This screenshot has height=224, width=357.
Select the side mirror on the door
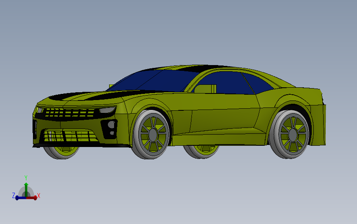click(x=205, y=89)
